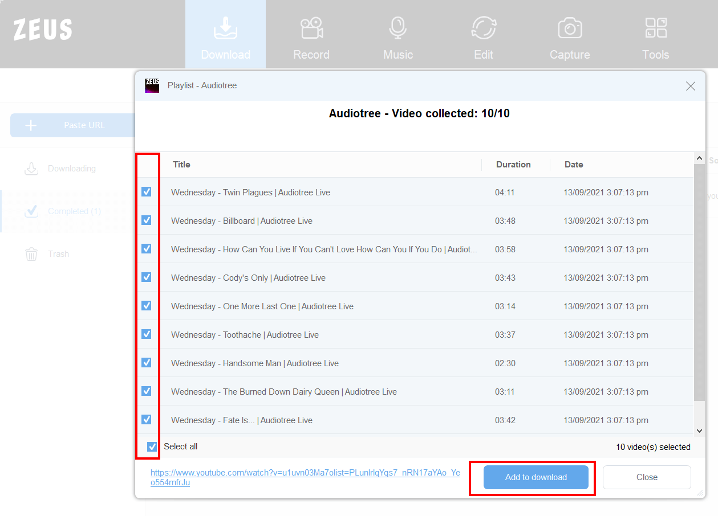718x516 pixels.
Task: Click the Video collected: 10/10 heading
Action: pyautogui.click(x=419, y=113)
